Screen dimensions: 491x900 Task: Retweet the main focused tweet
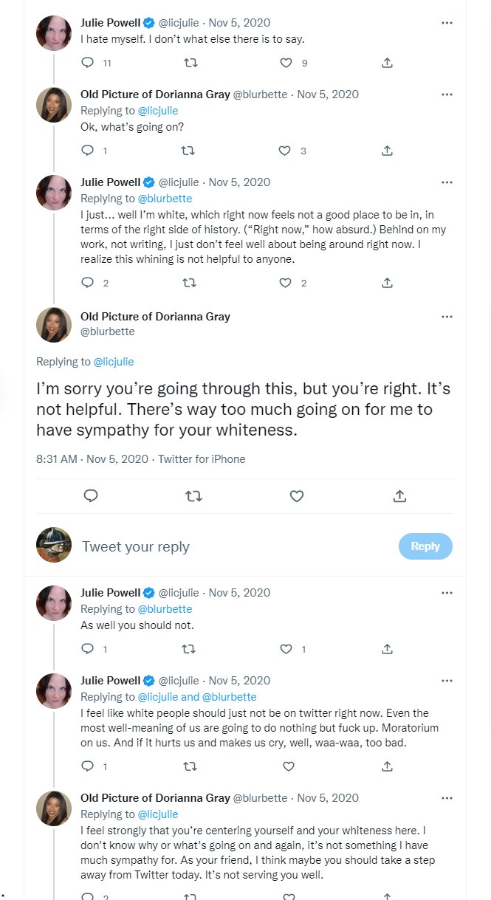click(x=193, y=496)
